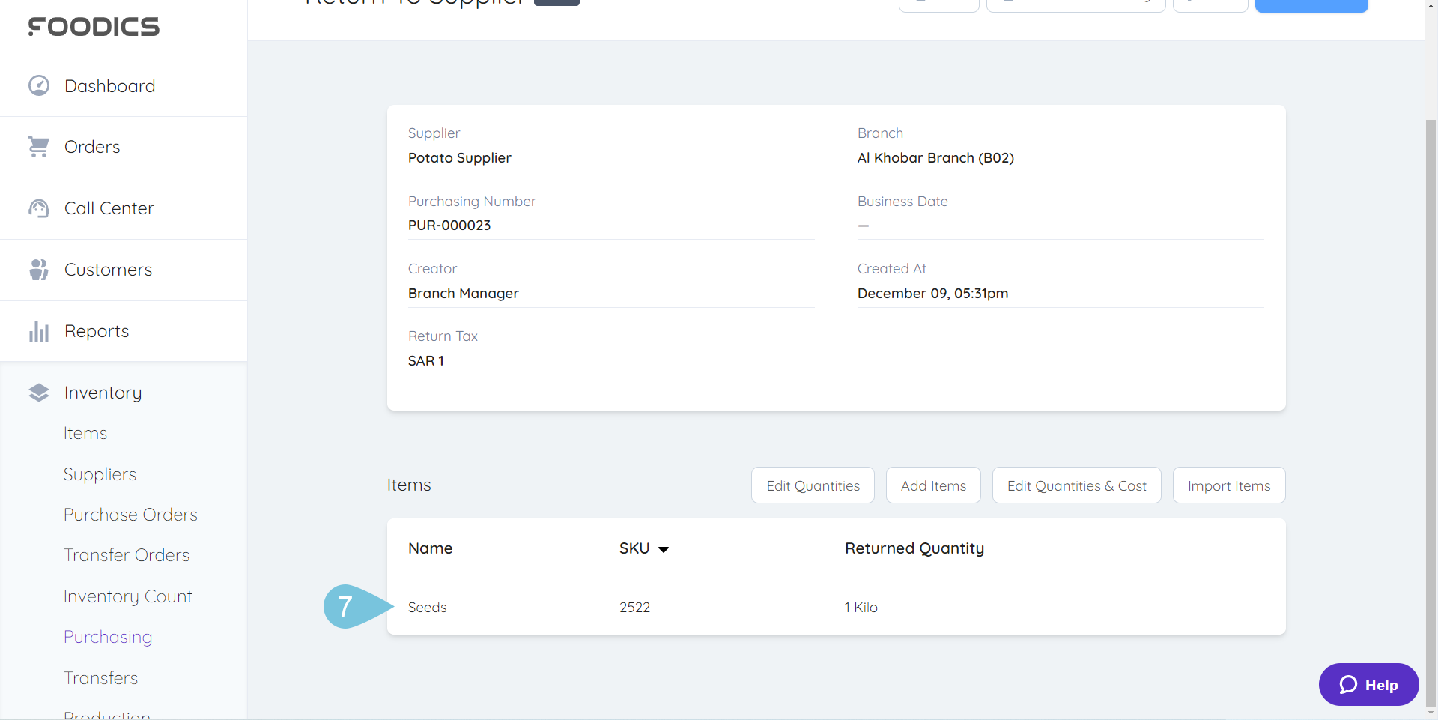Click the Edit Quantities button
1438x720 pixels.
[813, 485]
